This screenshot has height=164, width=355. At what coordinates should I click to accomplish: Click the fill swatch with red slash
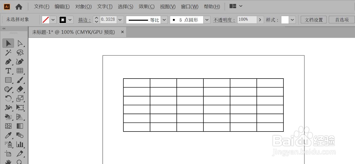[x=46, y=20]
